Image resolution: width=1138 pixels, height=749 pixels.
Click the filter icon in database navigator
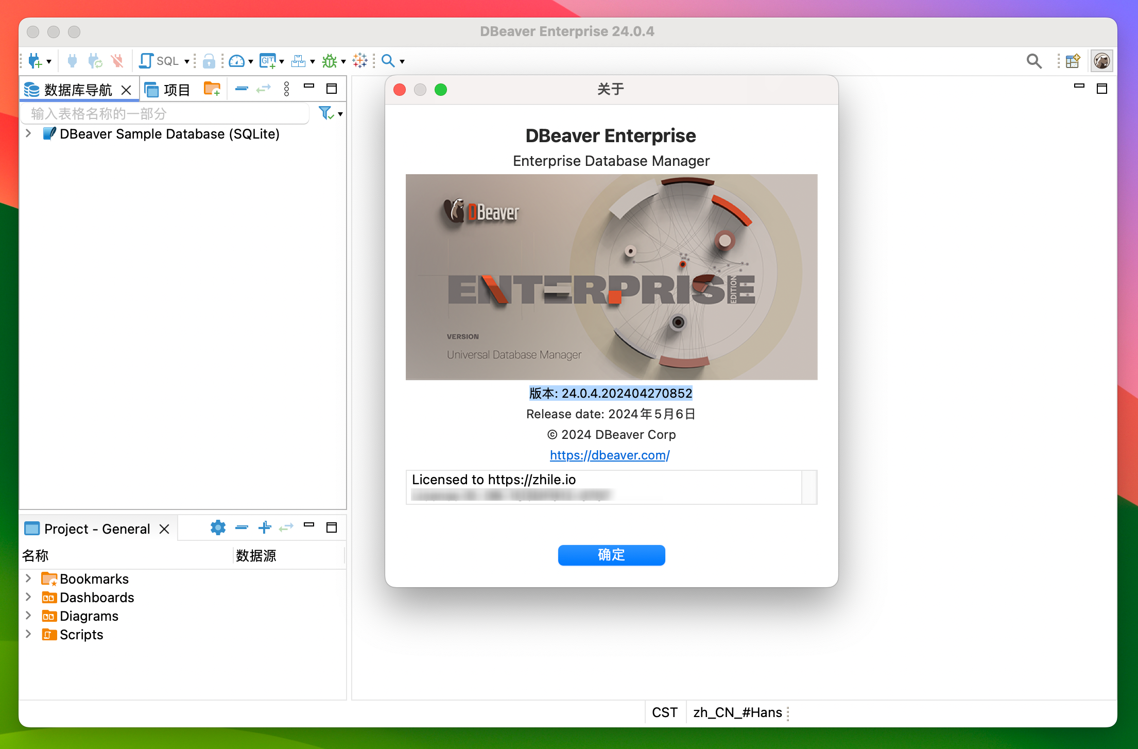pyautogui.click(x=326, y=112)
